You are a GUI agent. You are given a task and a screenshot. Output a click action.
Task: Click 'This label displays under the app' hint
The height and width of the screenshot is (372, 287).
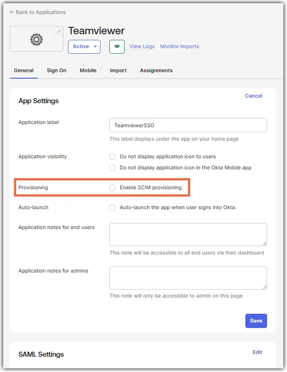coord(174,139)
